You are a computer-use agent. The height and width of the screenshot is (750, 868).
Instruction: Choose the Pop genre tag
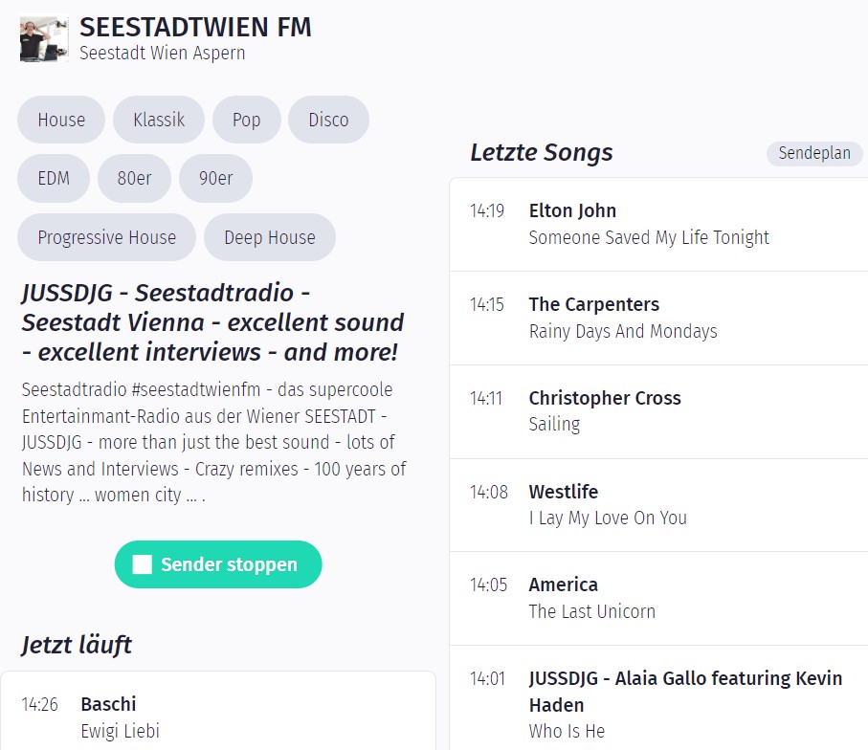coord(246,120)
